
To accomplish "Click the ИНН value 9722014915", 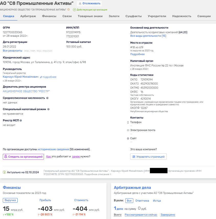I will click(x=73, y=32).
